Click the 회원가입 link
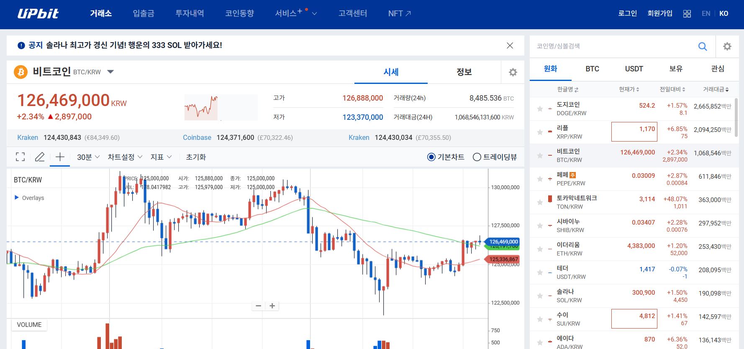Image resolution: width=744 pixels, height=349 pixels. pos(660,13)
